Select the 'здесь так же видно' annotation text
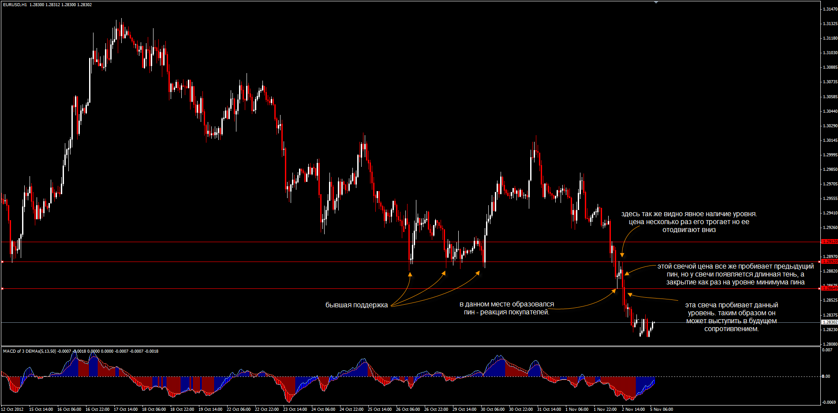 point(689,222)
